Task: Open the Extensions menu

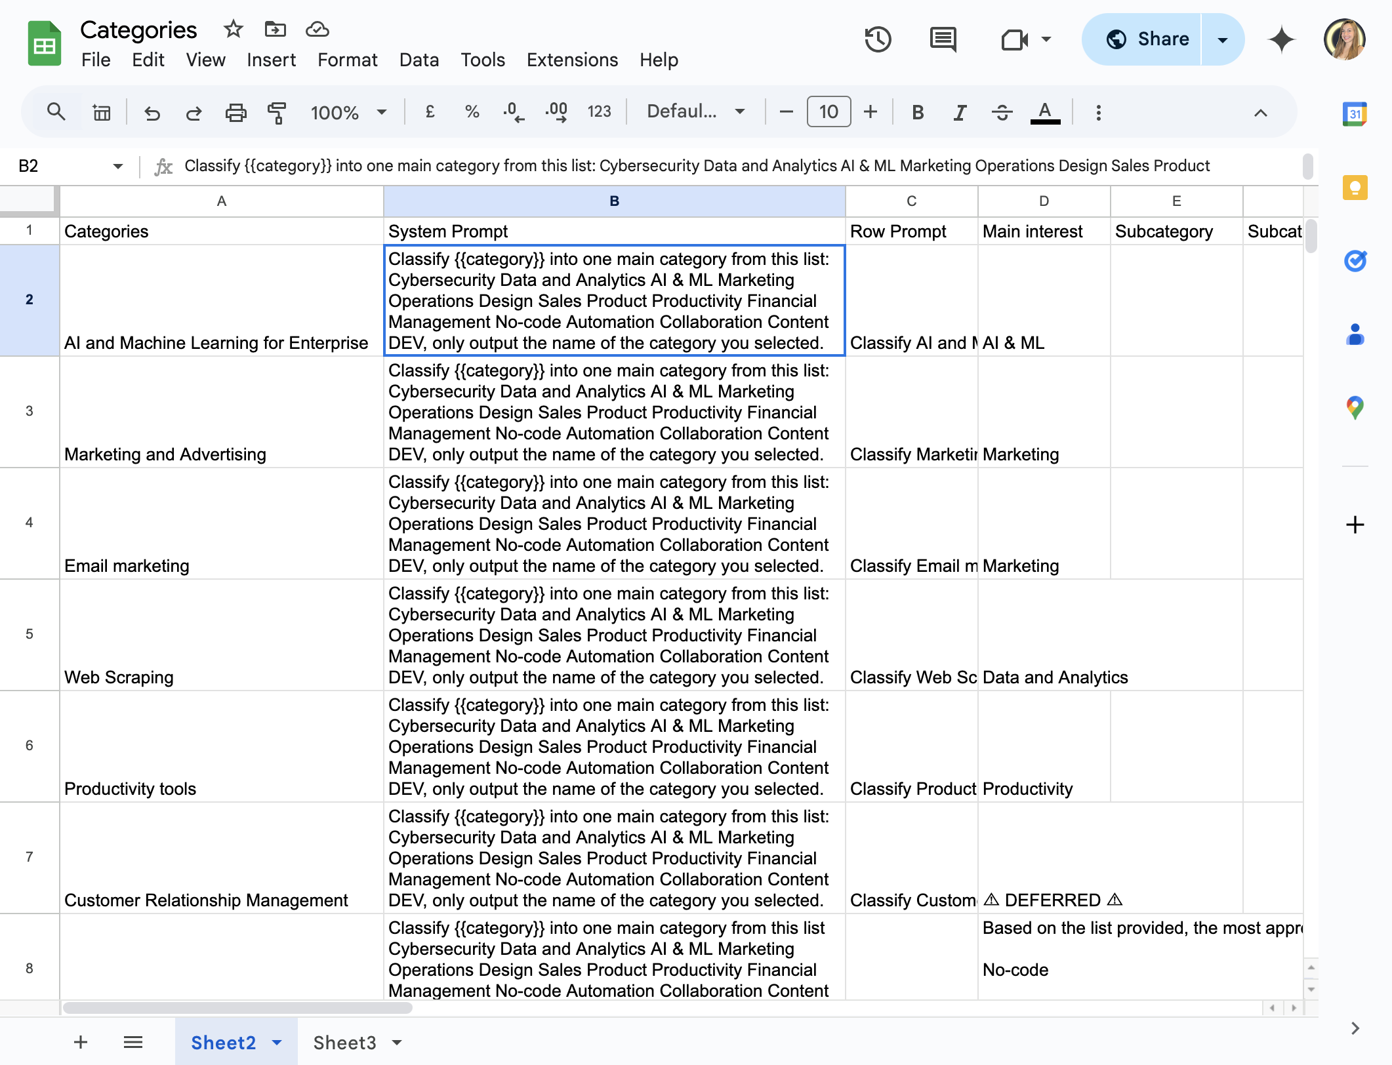Action: point(572,60)
